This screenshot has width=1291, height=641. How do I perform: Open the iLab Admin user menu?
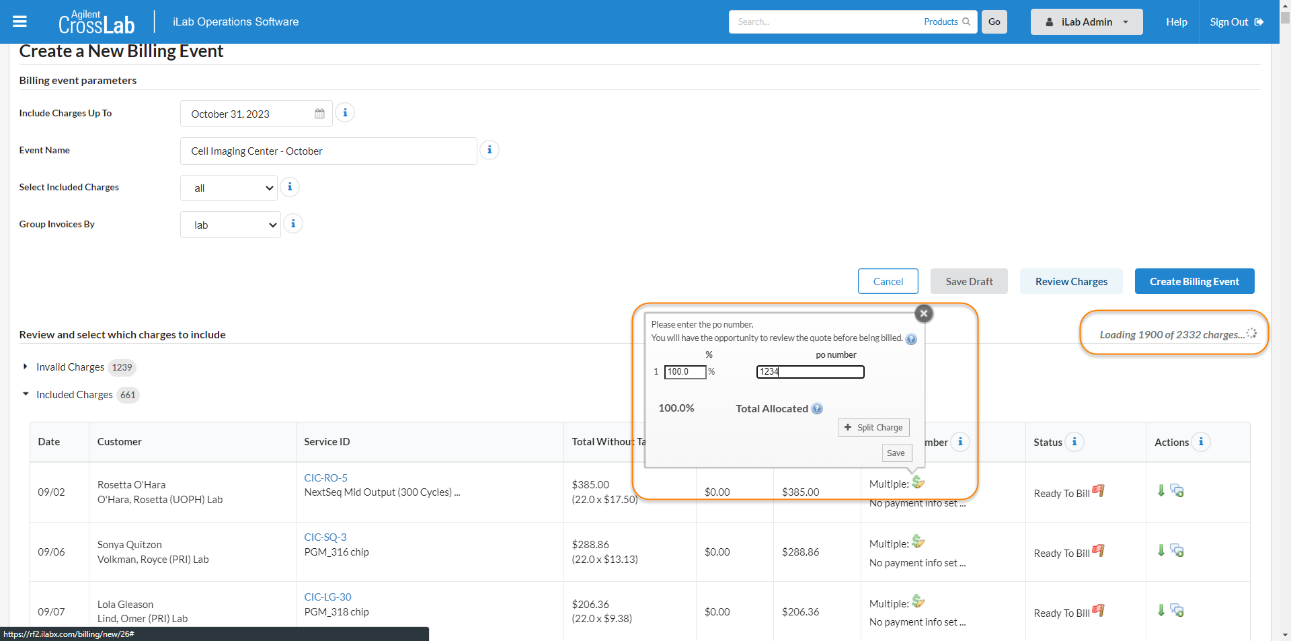pos(1086,22)
